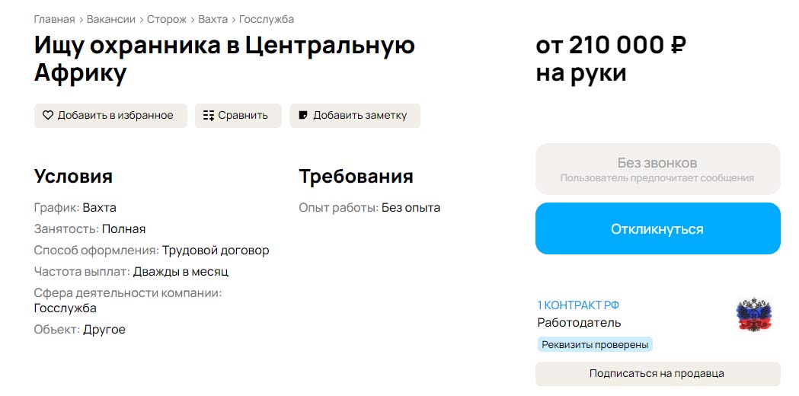This screenshot has width=799, height=396.
Task: Click the Реквизиты проверены badge
Action: [x=595, y=345]
